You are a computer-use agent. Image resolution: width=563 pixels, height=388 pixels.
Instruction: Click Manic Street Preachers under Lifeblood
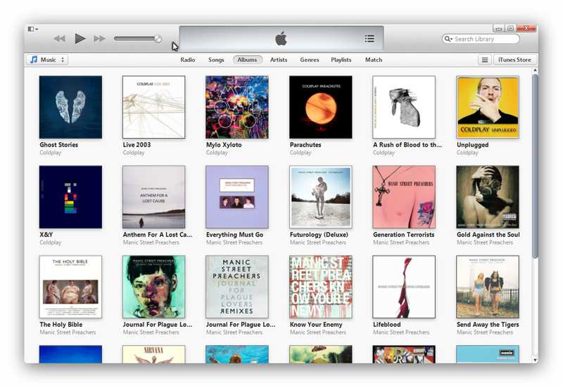click(x=401, y=332)
